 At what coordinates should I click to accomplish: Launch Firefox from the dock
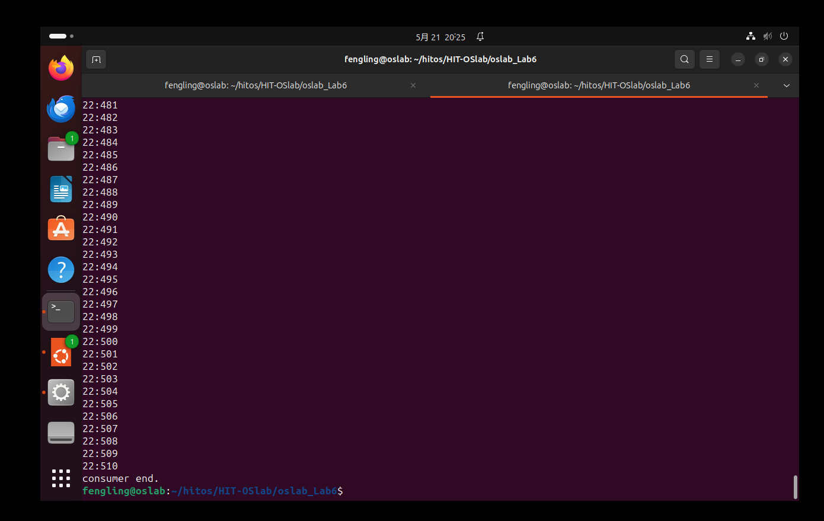pyautogui.click(x=61, y=68)
